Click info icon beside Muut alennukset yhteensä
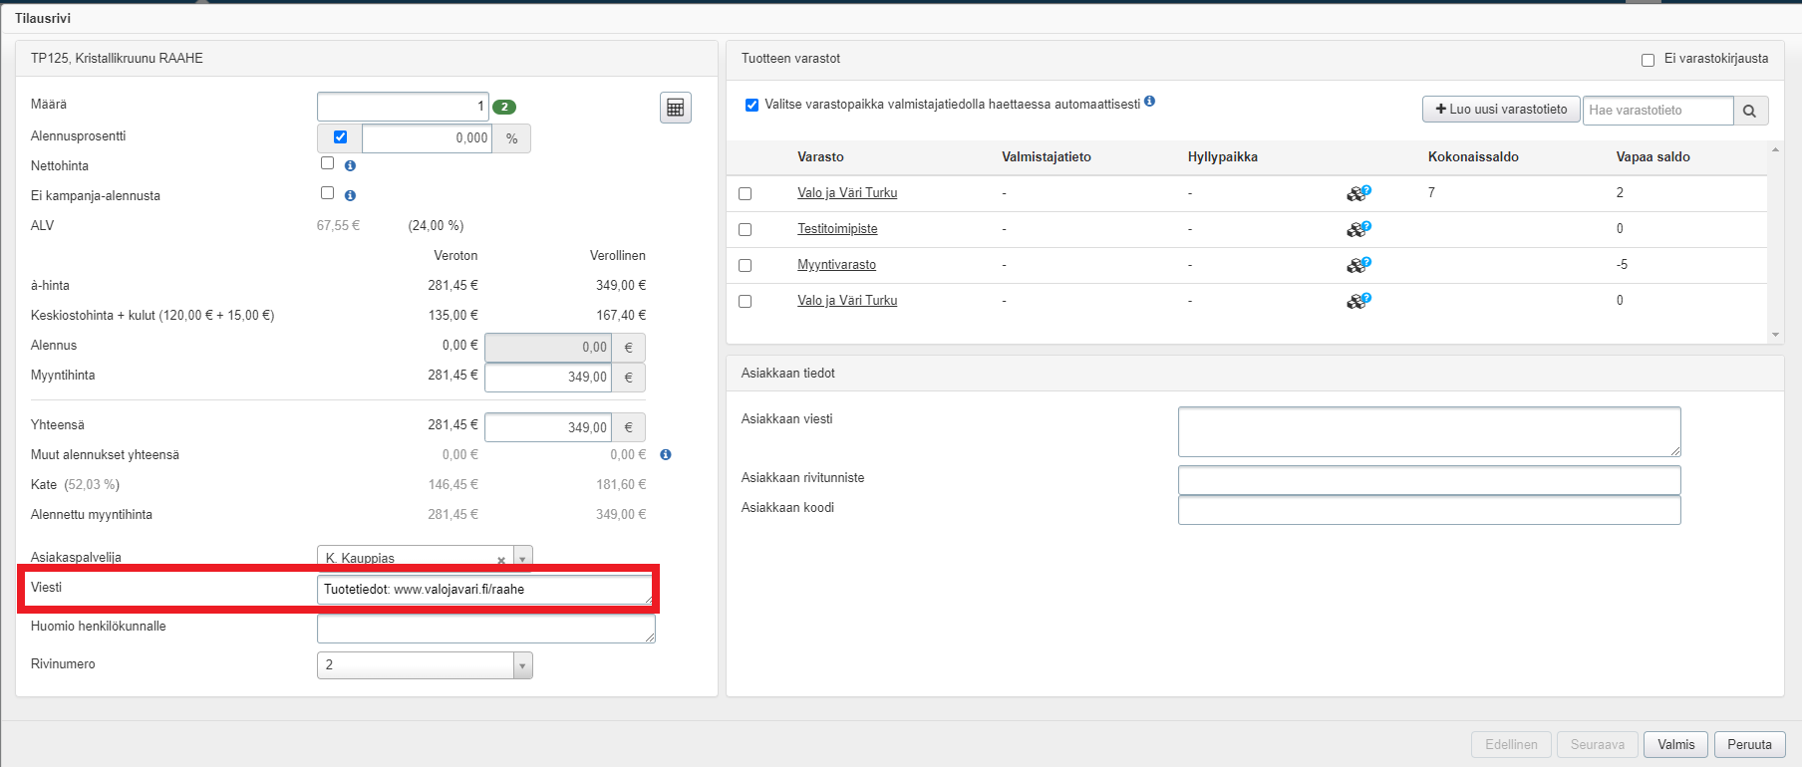This screenshot has height=767, width=1802. pos(666,455)
